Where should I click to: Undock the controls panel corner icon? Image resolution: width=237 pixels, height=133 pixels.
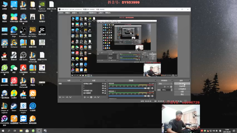[190, 81]
